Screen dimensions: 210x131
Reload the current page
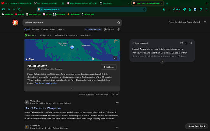pos(19,9)
